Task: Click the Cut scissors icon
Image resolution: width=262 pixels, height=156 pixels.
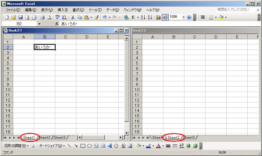Action: click(x=73, y=17)
